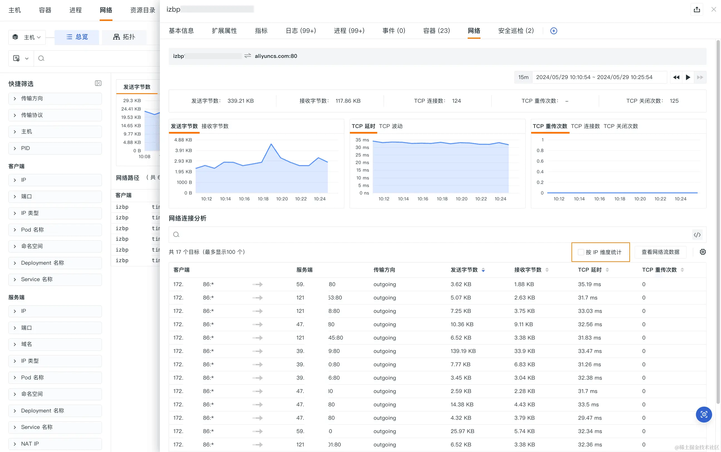Switch to the 容器 (23) tab
The image size is (721, 452).
pos(436,31)
